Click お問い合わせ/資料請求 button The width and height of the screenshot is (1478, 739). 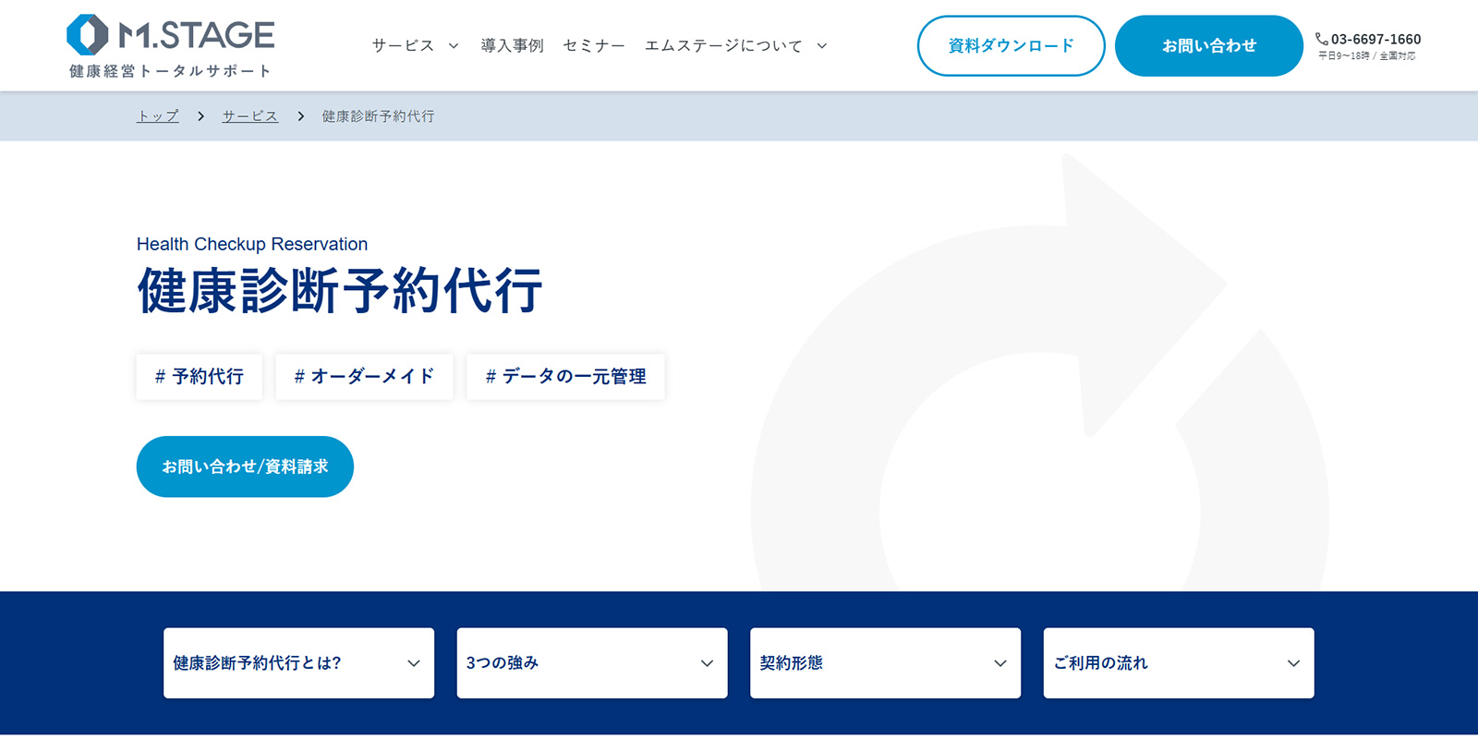point(245,466)
